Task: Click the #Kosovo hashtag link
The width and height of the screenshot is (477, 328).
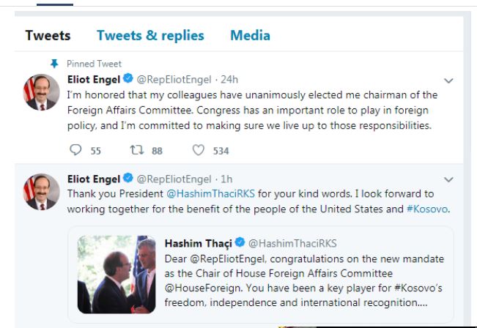Action: coord(427,209)
